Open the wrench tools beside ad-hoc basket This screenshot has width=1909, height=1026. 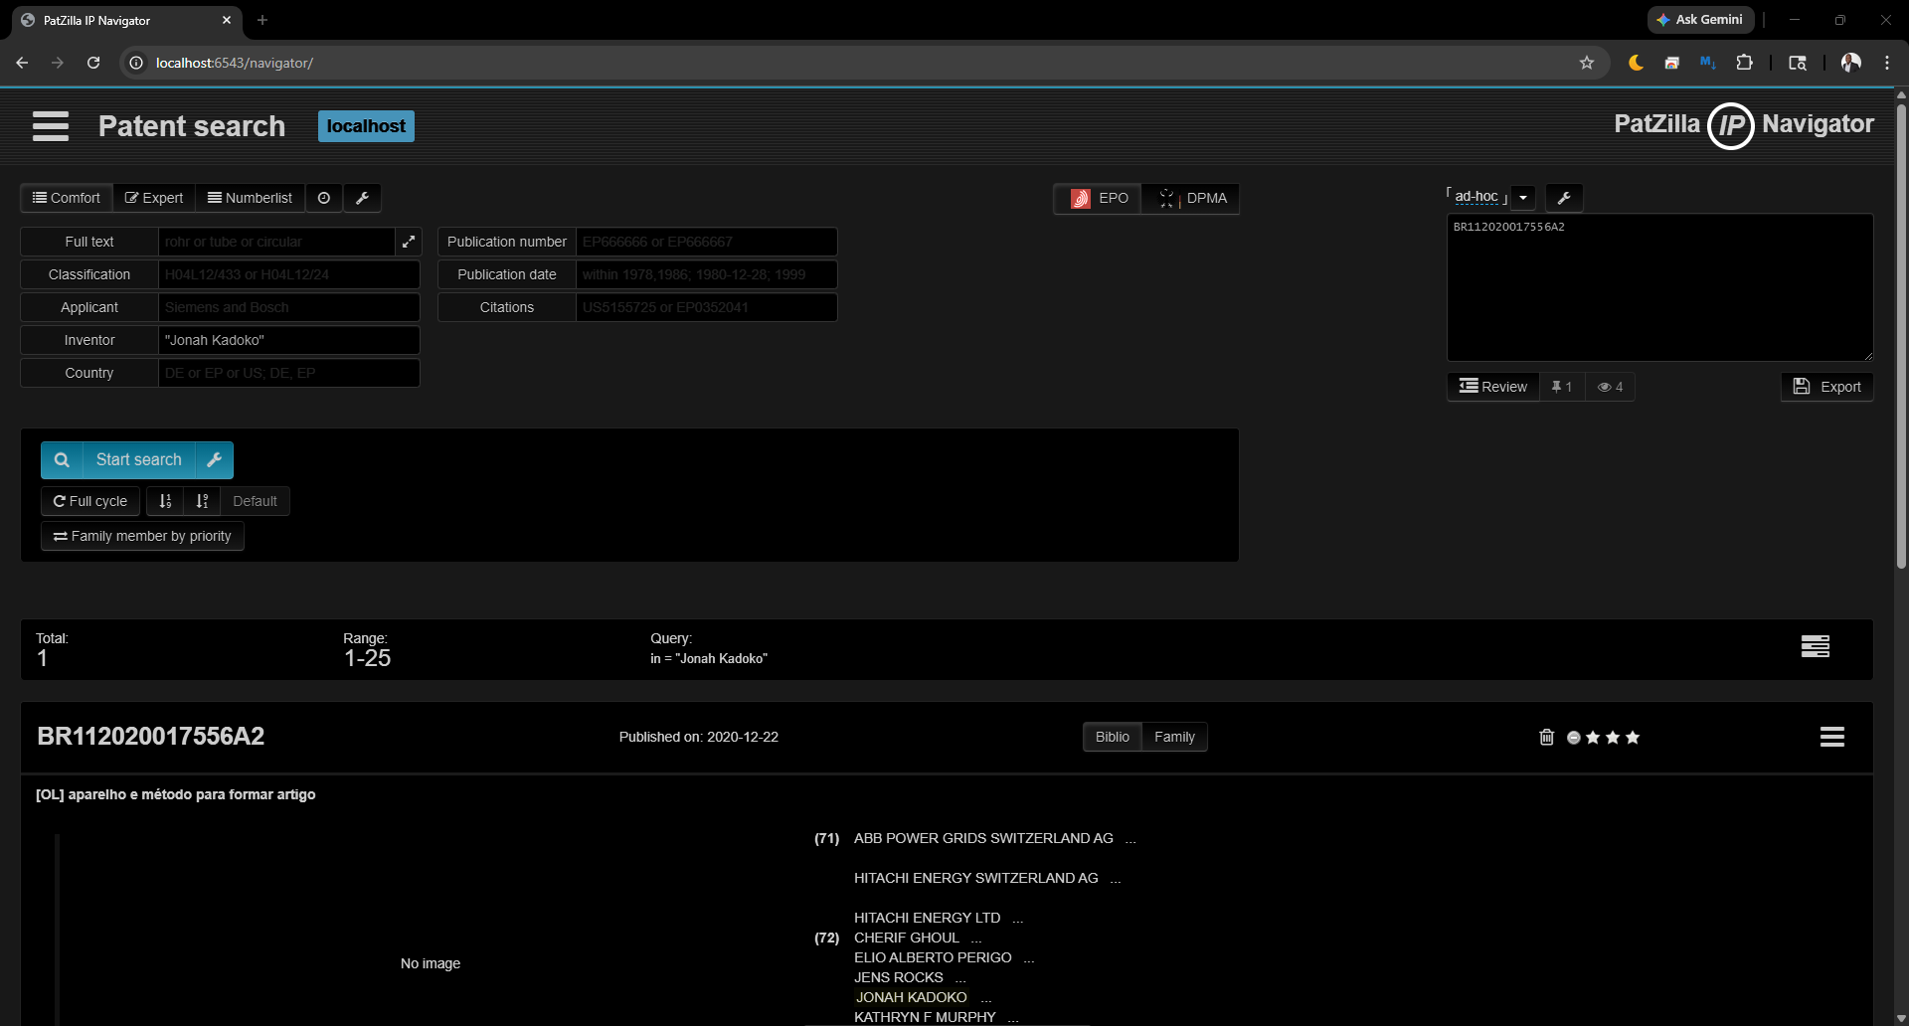click(x=1564, y=198)
